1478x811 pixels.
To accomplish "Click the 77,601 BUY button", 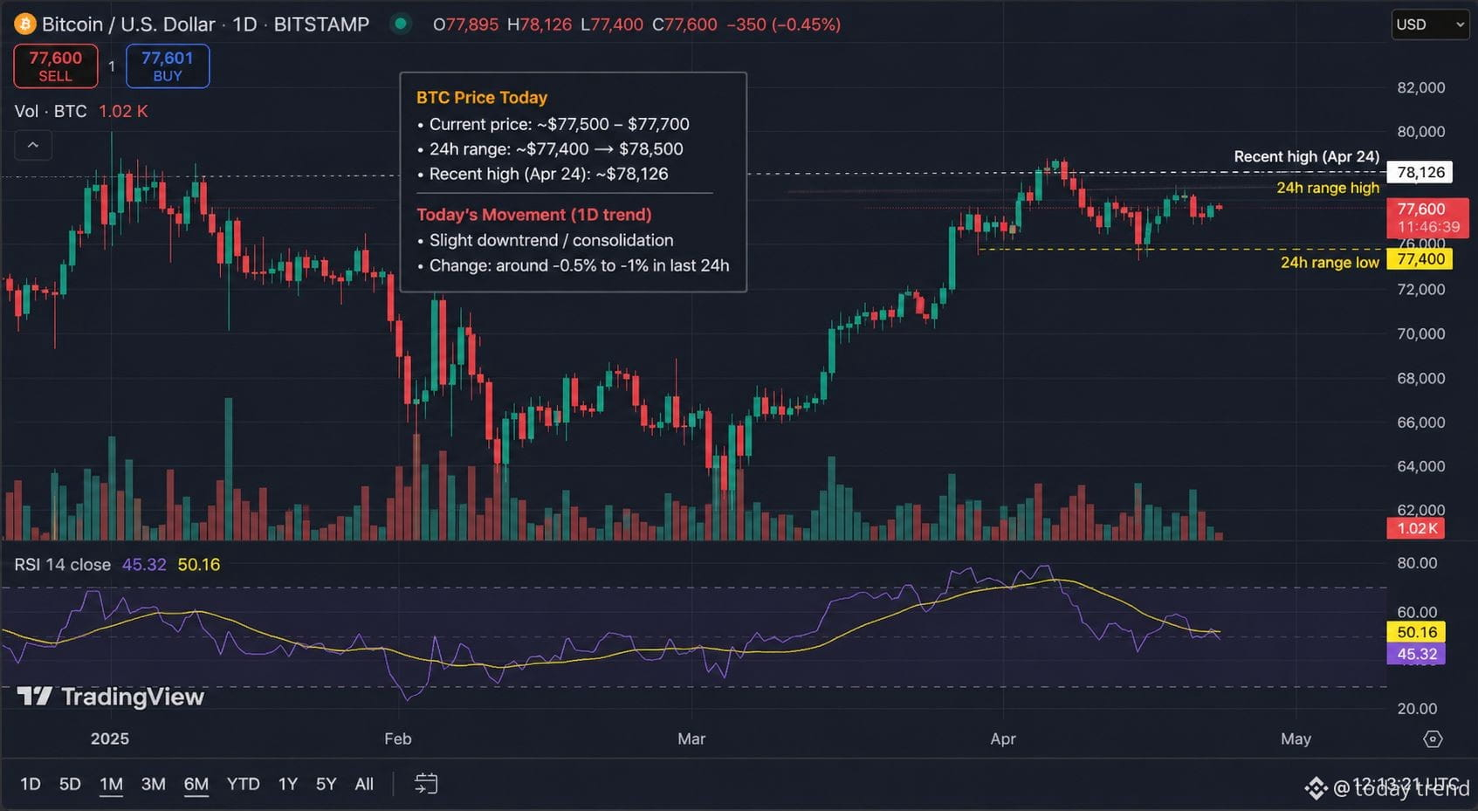I will coord(168,66).
